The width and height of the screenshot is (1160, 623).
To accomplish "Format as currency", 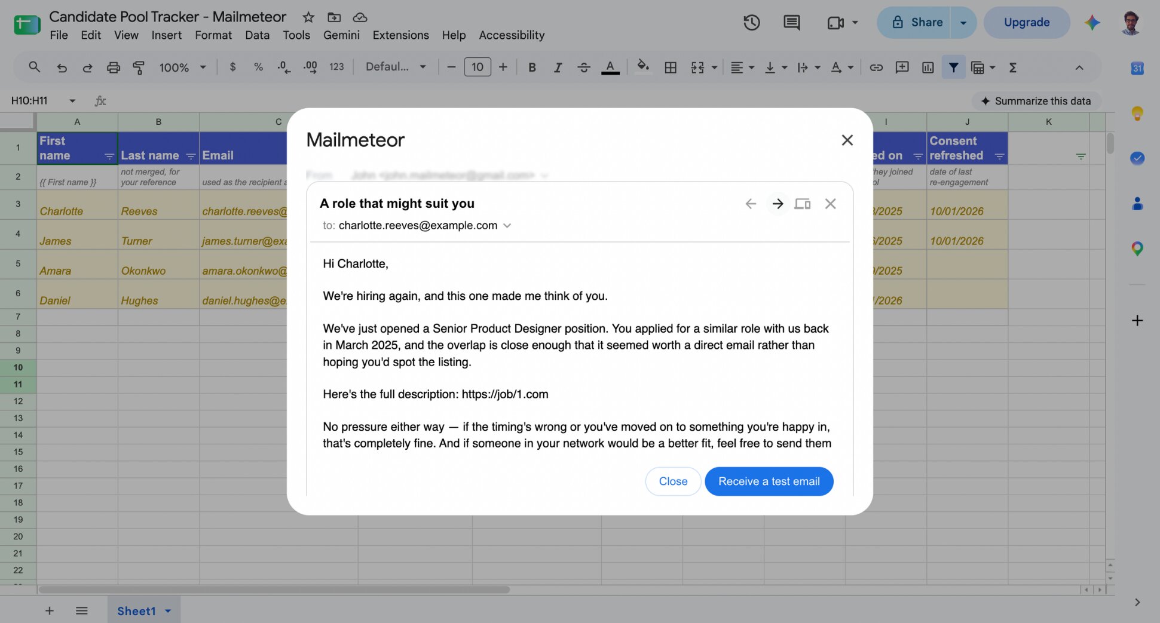I will tap(232, 67).
